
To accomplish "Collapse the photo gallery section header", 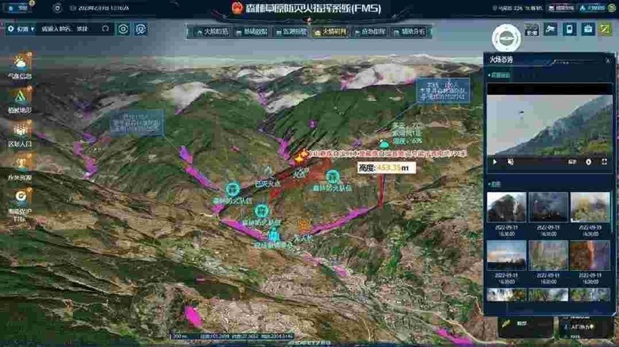I will point(495,184).
